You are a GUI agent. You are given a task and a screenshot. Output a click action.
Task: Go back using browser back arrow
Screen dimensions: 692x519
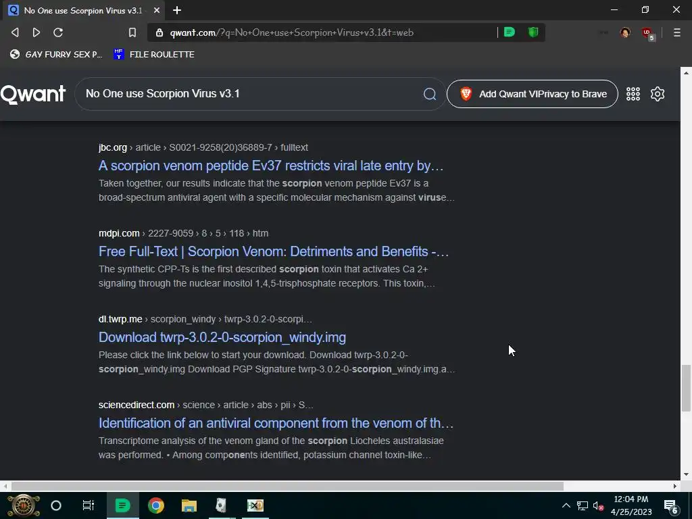click(15, 32)
